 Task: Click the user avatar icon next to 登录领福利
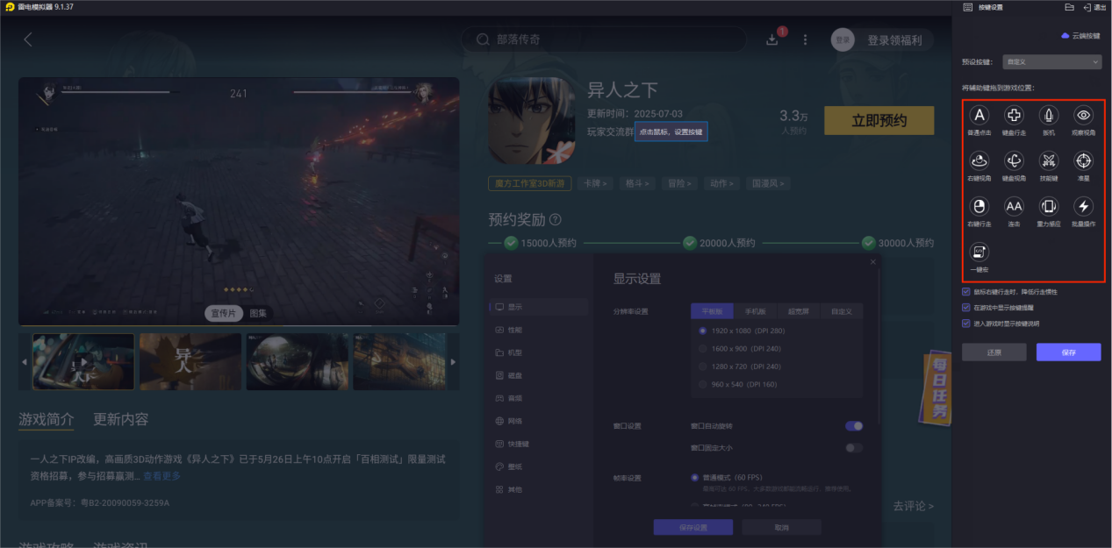point(843,39)
